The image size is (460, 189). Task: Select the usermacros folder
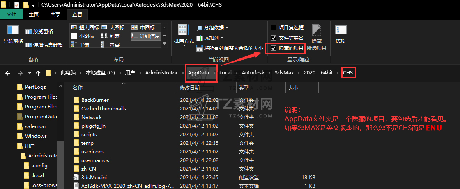(x=95, y=160)
